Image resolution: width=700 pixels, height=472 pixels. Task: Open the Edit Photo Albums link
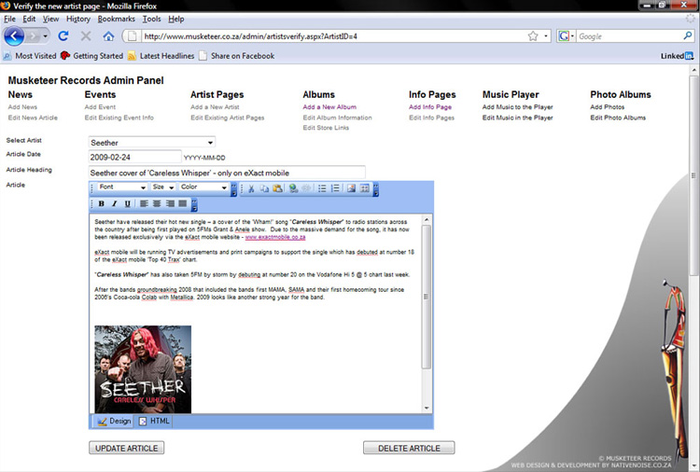point(618,118)
